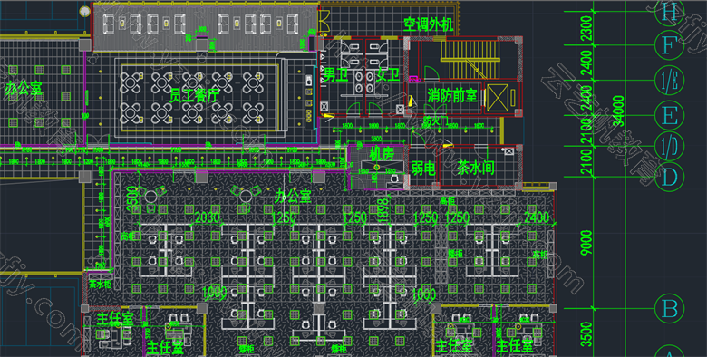Click the 员工餐厅 room label

[x=195, y=94]
